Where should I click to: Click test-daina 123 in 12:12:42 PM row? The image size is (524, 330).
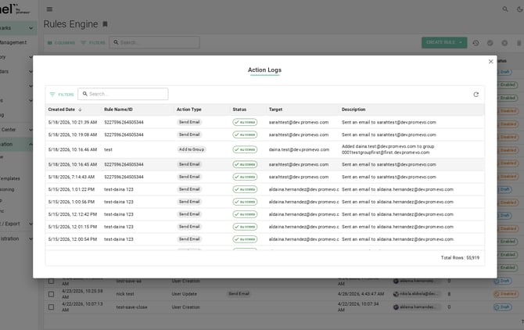(119, 214)
